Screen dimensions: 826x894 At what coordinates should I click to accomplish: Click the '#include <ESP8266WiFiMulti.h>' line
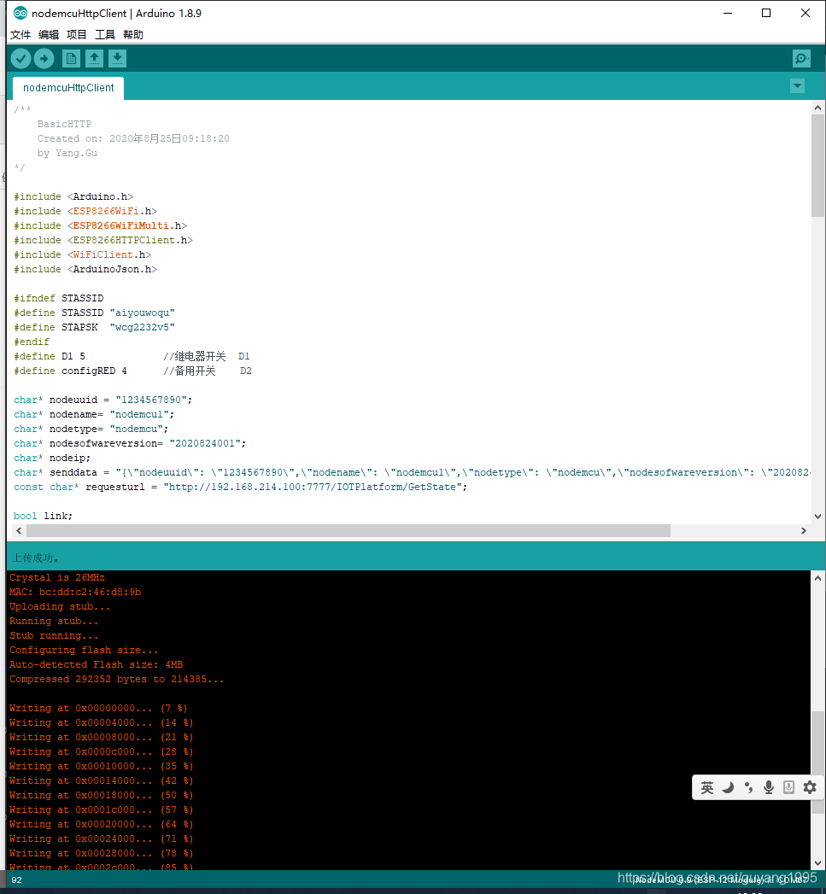tap(101, 225)
